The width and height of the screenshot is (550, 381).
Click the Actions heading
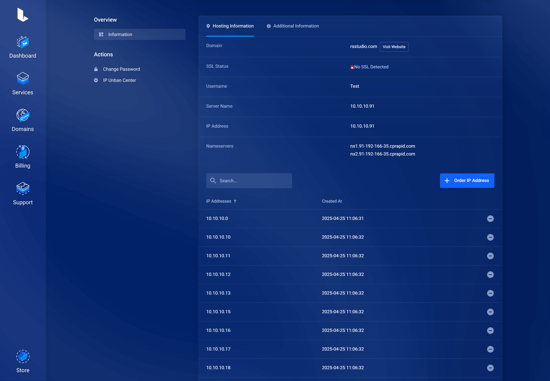point(103,54)
